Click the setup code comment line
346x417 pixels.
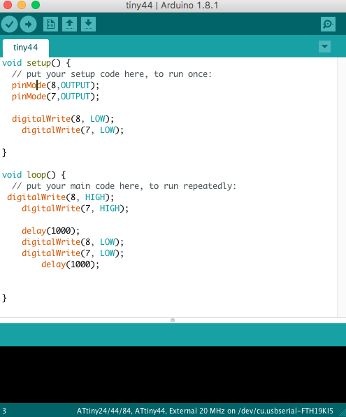tap(112, 74)
